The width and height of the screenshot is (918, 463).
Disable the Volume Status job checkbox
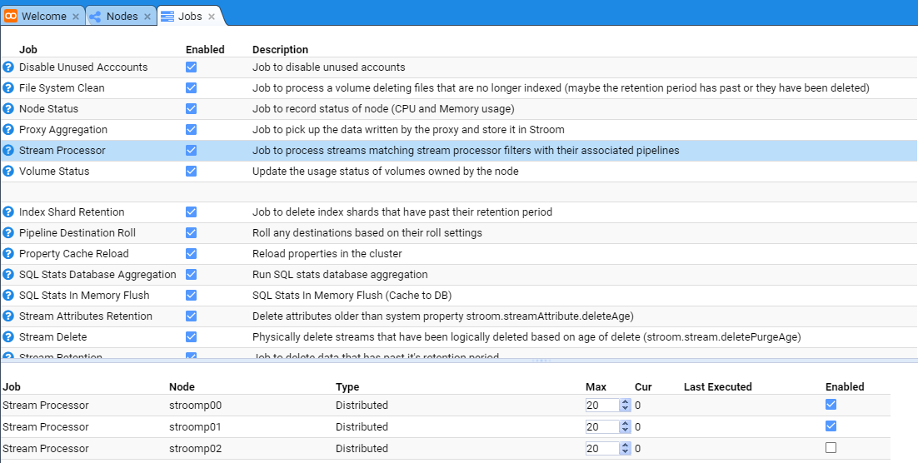point(191,171)
